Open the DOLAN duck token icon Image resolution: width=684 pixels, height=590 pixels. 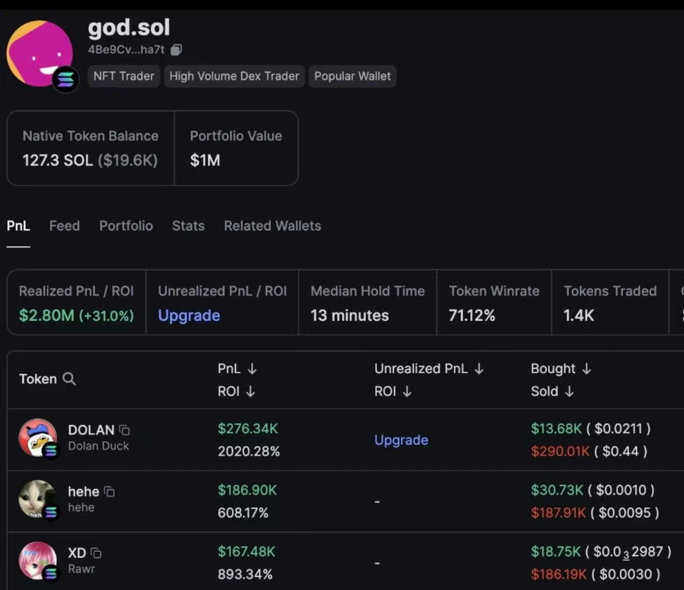point(37,438)
